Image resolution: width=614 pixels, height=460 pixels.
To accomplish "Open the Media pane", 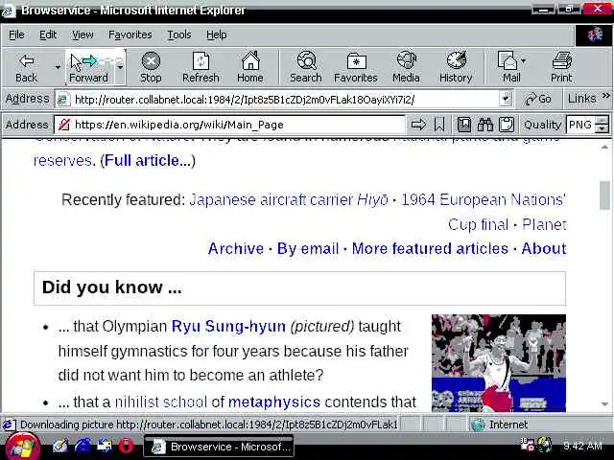I will point(406,68).
